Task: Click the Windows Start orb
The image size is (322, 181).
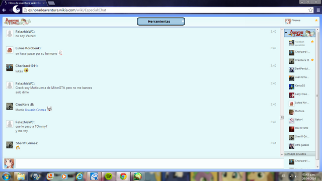Action: (x=7, y=176)
